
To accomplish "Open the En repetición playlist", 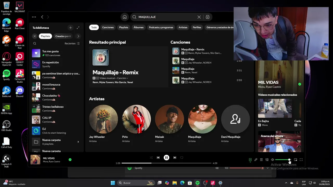I will (x=56, y=64).
